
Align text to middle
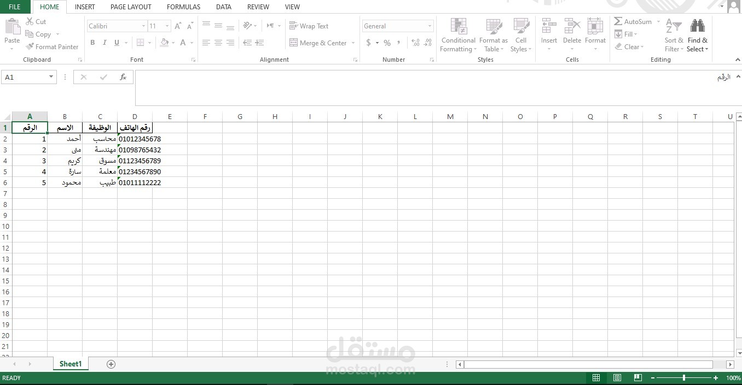tap(218, 25)
